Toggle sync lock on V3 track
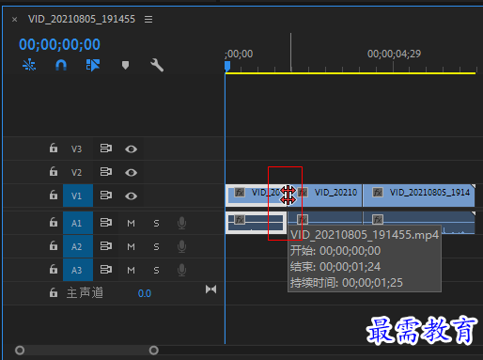 106,149
